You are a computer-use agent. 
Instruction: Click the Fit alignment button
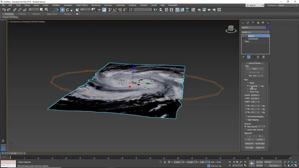click(249, 140)
